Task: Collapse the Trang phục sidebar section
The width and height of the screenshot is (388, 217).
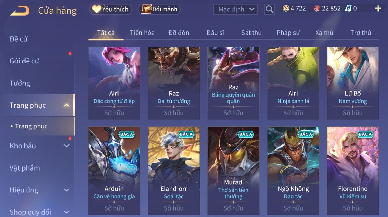Action: coord(66,105)
